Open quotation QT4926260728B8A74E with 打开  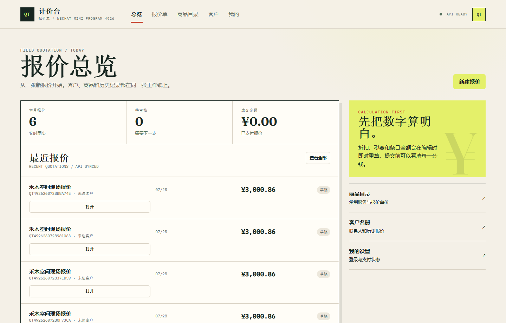click(x=90, y=207)
